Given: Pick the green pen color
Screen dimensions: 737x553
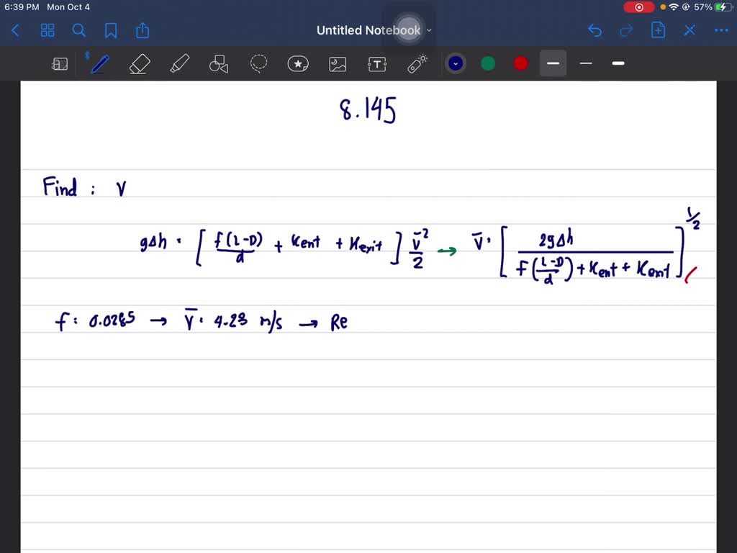Looking at the screenshot, I should pyautogui.click(x=488, y=63).
